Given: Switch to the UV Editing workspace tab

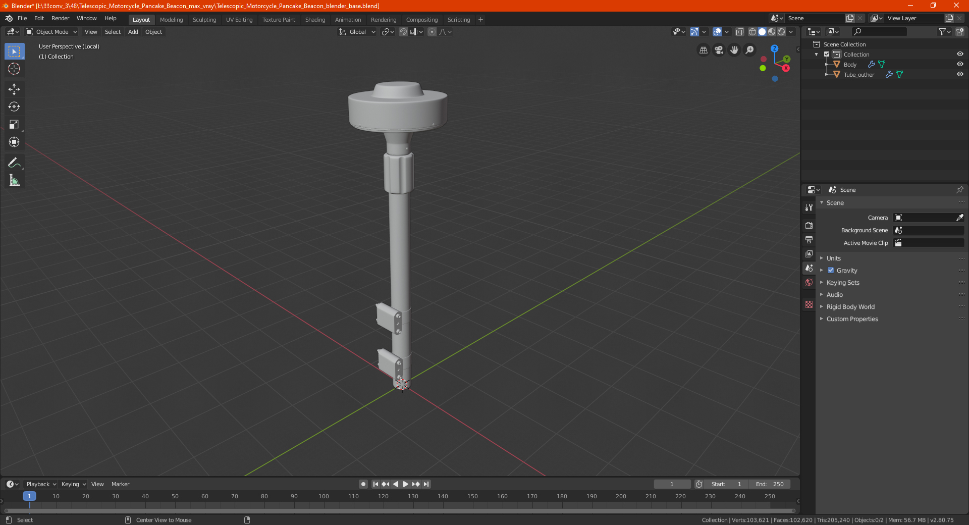Looking at the screenshot, I should click(x=239, y=20).
